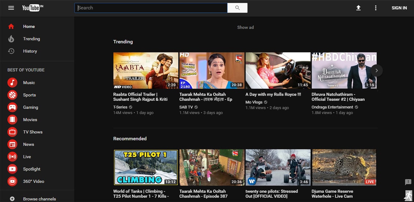Click Ondraga Entertainment channel name
This screenshot has height=202, width=414.
point(332,107)
